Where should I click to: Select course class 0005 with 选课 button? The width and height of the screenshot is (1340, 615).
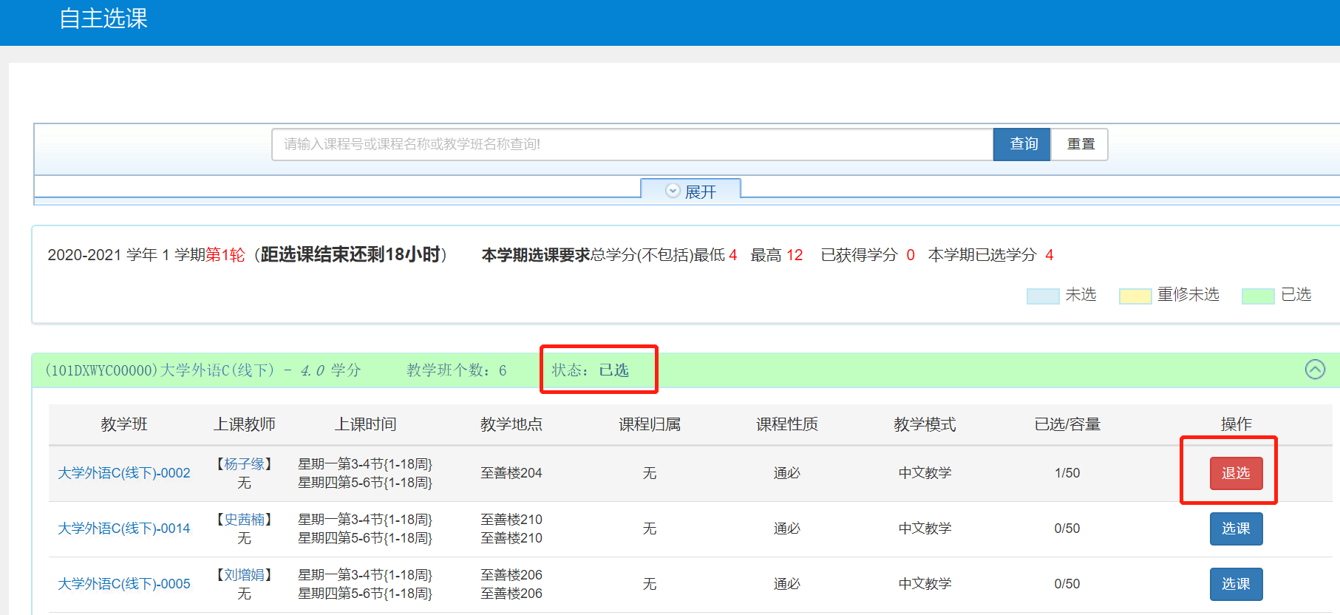pyautogui.click(x=1235, y=584)
